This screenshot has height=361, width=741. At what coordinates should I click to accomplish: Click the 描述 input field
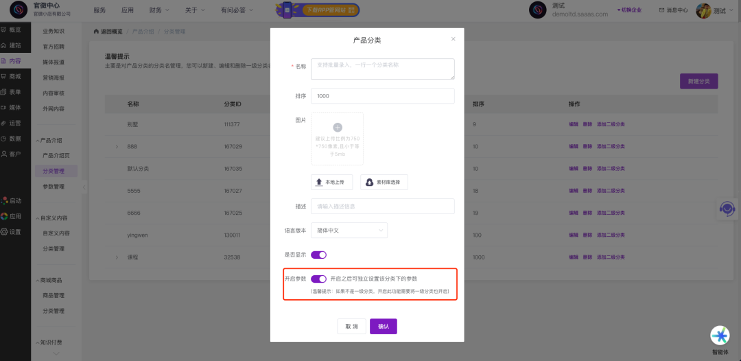click(x=383, y=207)
